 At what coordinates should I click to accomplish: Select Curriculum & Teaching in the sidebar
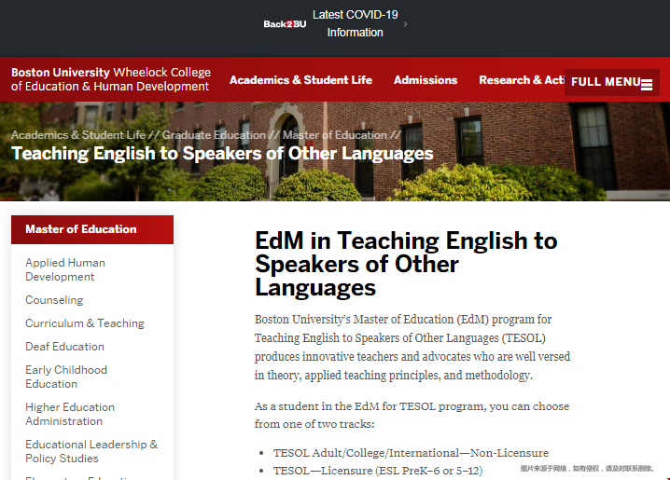85,323
